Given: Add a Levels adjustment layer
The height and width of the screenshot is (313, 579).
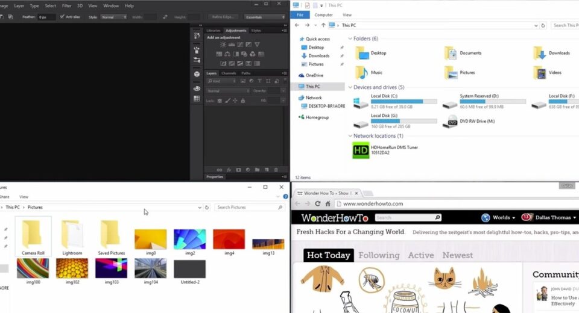Looking at the screenshot, I should point(232,45).
